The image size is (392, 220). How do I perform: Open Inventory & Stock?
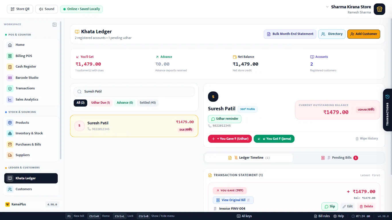coord(31,133)
